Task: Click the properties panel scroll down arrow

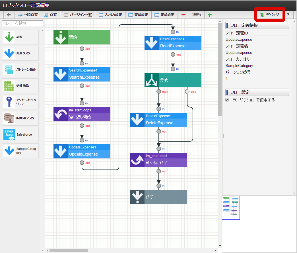Action: [294, 193]
